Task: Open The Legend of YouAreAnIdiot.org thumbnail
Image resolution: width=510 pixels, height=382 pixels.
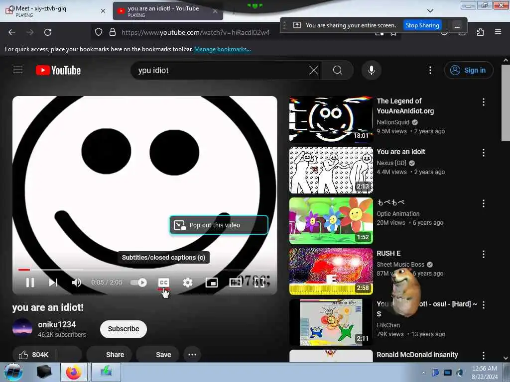Action: pos(331,119)
